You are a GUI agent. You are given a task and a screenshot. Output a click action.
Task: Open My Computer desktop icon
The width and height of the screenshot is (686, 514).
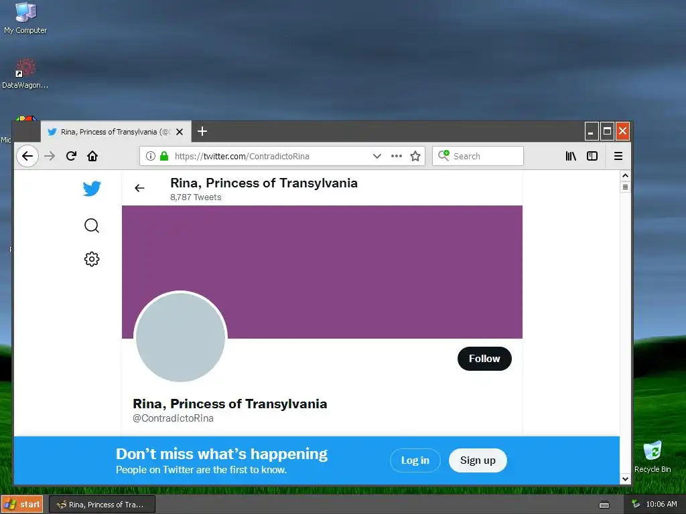tap(25, 18)
